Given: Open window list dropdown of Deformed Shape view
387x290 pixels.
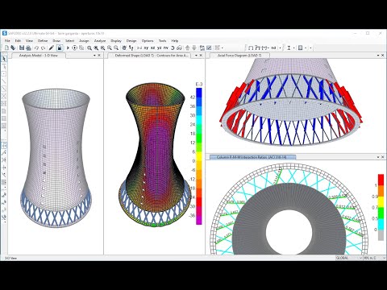Looking at the screenshot, I should coord(196,56).
